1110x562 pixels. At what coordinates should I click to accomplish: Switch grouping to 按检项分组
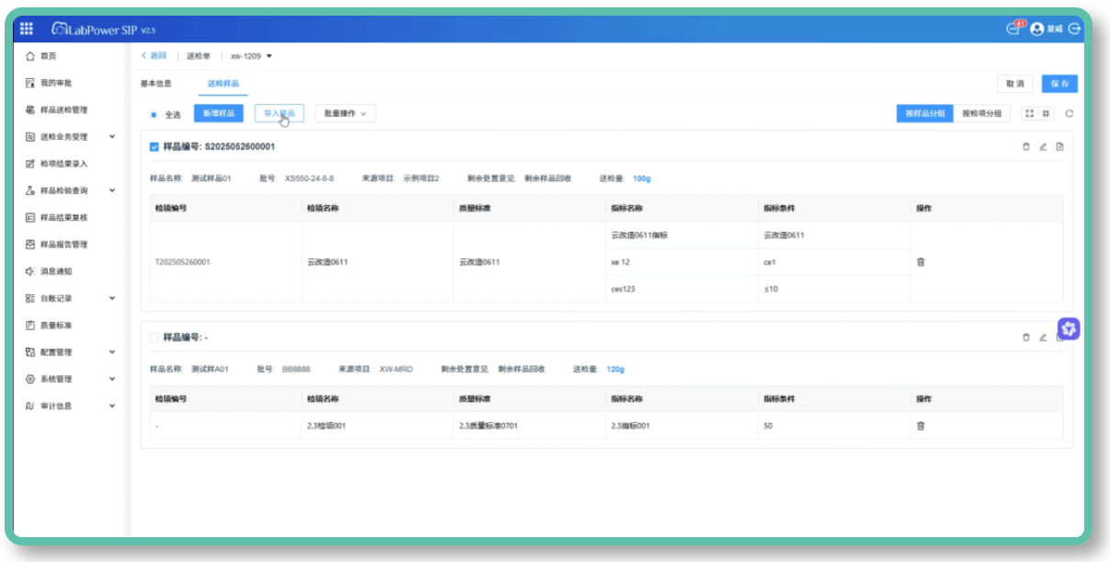pyautogui.click(x=981, y=113)
